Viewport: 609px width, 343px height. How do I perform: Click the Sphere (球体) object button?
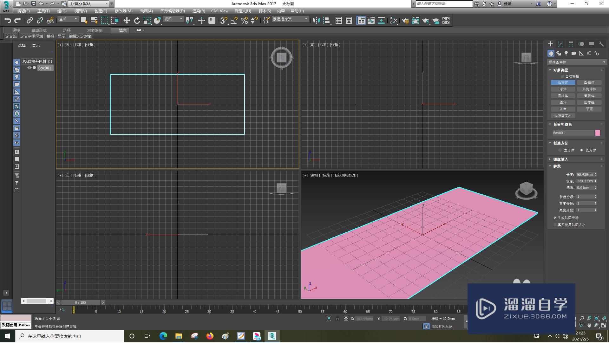(x=563, y=89)
